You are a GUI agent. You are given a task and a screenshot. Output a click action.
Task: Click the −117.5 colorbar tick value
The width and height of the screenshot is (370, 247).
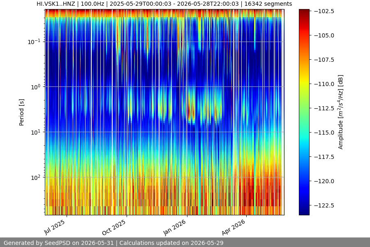pyautogui.click(x=324, y=157)
